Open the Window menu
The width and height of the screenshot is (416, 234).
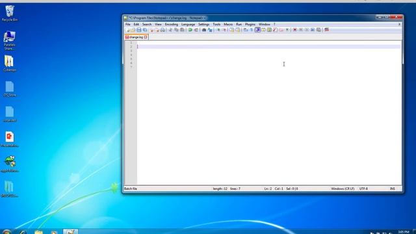tap(265, 25)
